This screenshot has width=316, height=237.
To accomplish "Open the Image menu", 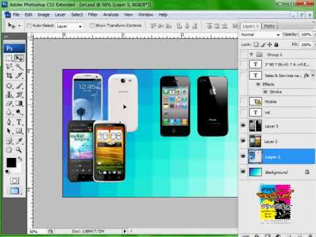I will [x=43, y=14].
